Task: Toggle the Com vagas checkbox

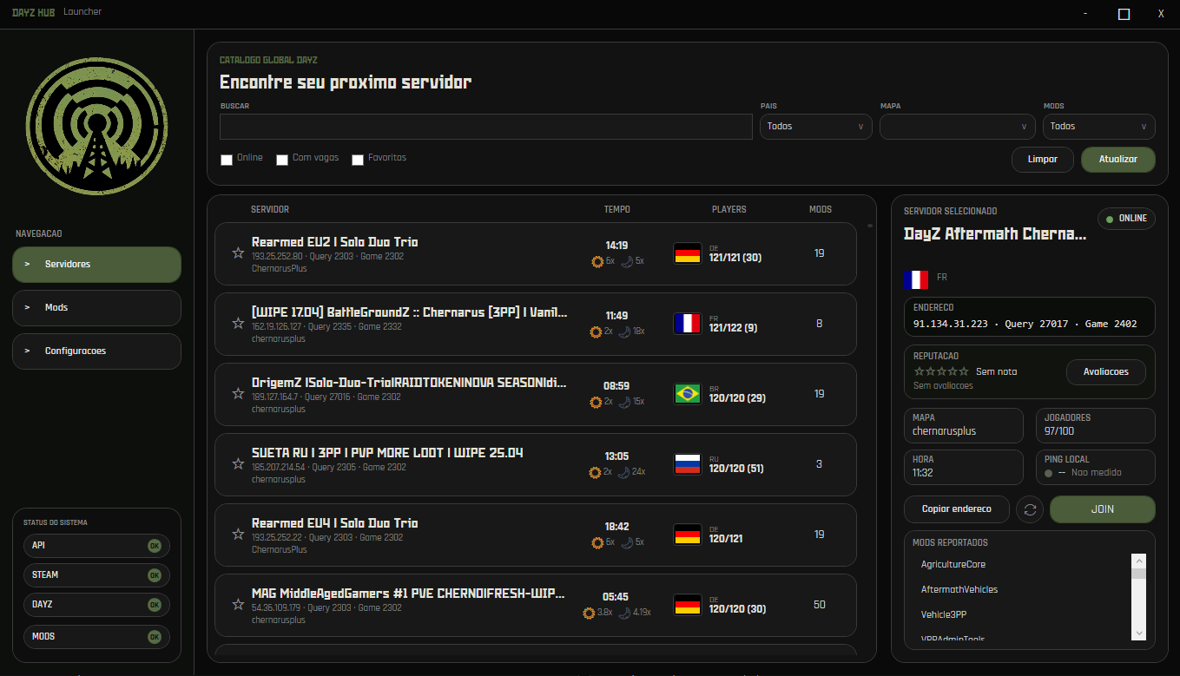Action: pos(282,160)
